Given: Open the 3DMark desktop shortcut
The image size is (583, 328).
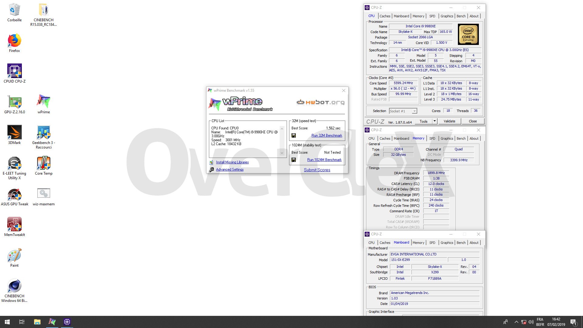Looking at the screenshot, I should tap(14, 135).
